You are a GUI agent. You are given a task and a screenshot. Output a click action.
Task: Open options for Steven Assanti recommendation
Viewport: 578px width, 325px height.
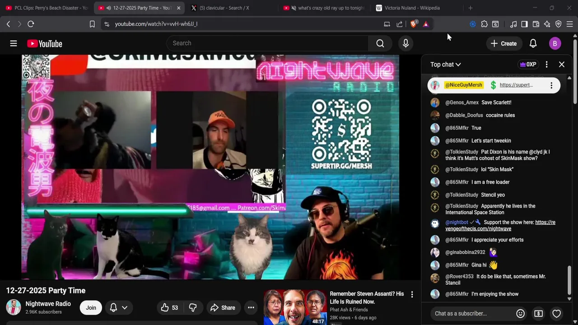(412, 294)
